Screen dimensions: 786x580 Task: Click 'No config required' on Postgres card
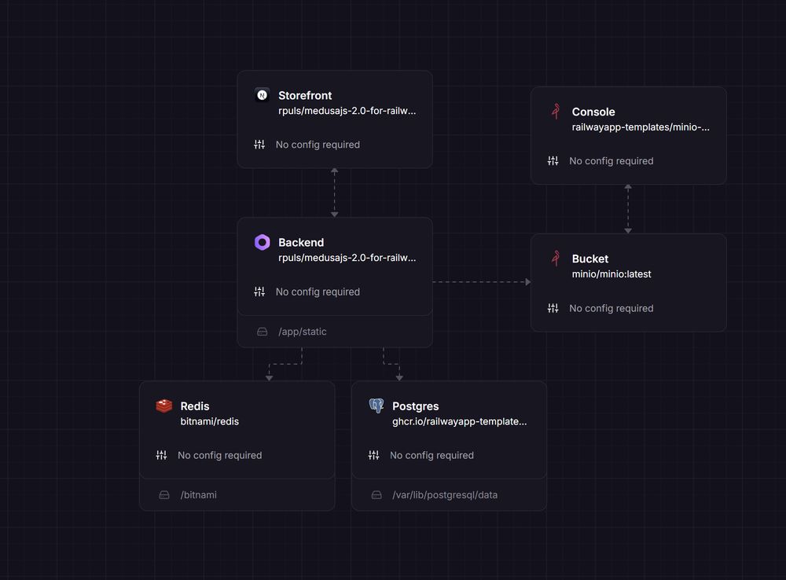(x=432, y=455)
